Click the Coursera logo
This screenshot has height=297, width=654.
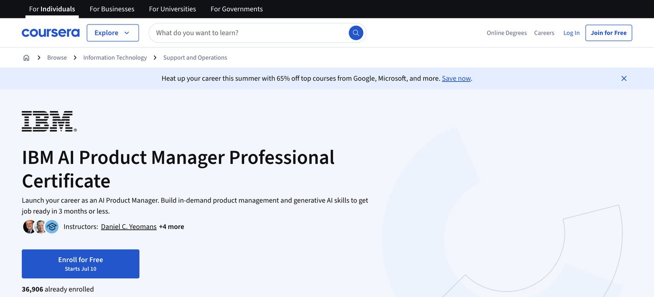(51, 33)
